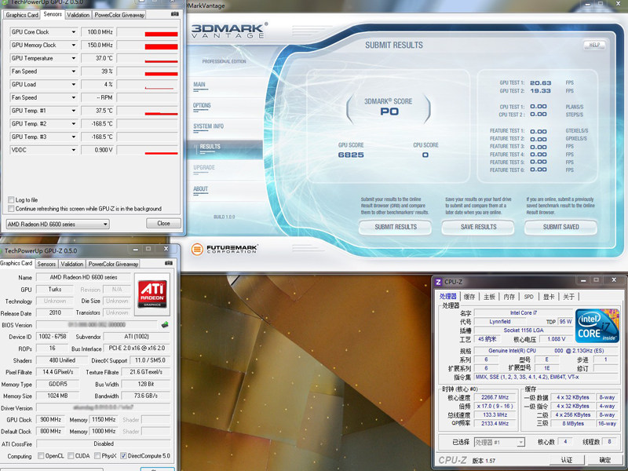Open the AMD Radeon HD 6600 device dropdown
This screenshot has height=471, width=628.
tap(105, 224)
